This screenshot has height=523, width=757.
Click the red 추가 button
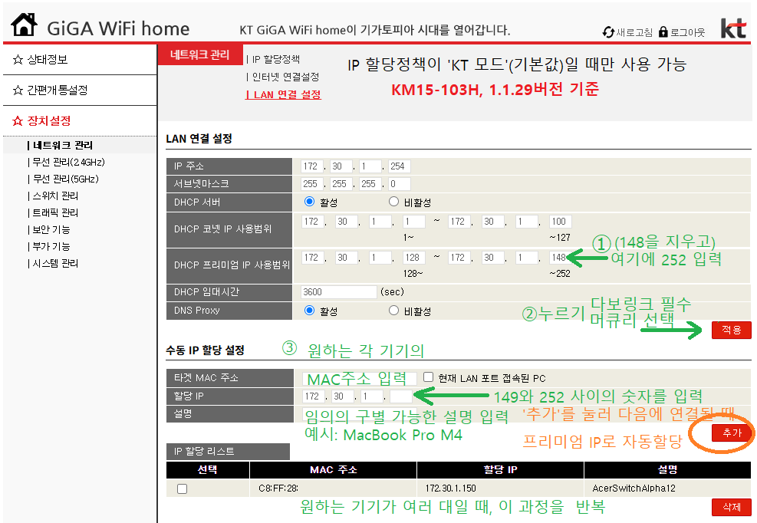click(x=732, y=433)
